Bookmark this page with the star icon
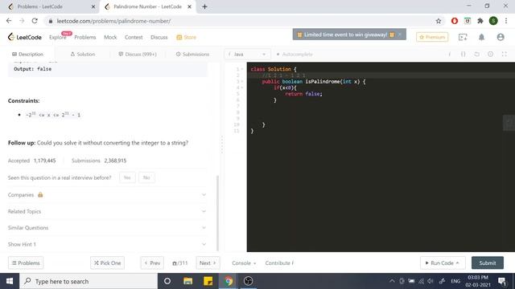Image resolution: width=515 pixels, height=289 pixels. tap(438, 21)
